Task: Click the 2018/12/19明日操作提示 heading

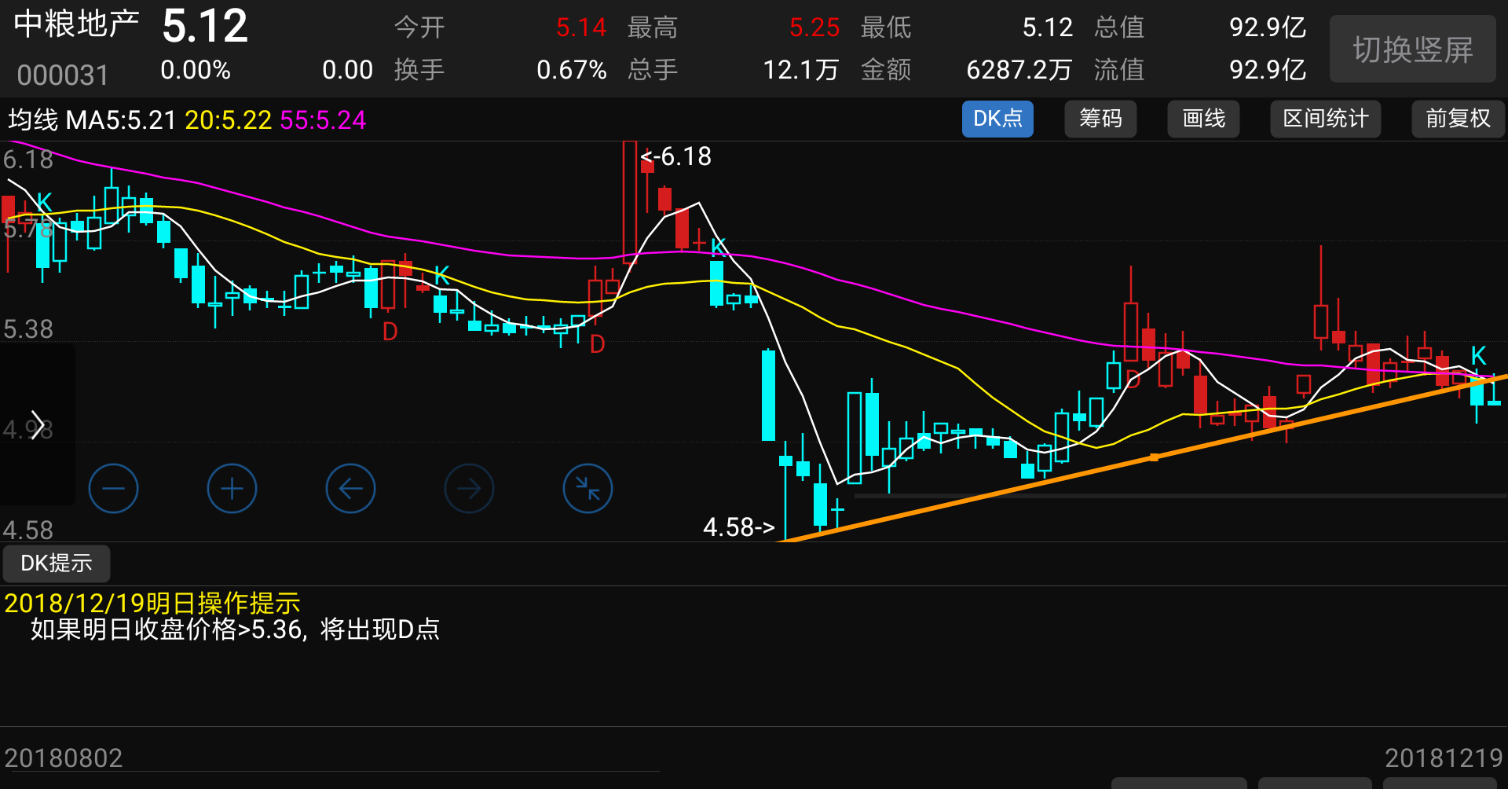Action: (152, 604)
